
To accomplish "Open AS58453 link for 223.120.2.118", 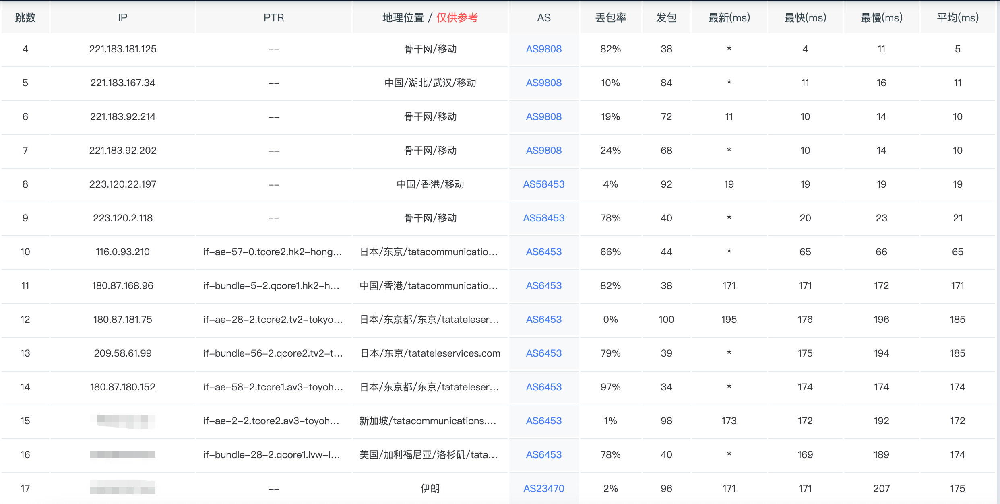I will point(543,218).
